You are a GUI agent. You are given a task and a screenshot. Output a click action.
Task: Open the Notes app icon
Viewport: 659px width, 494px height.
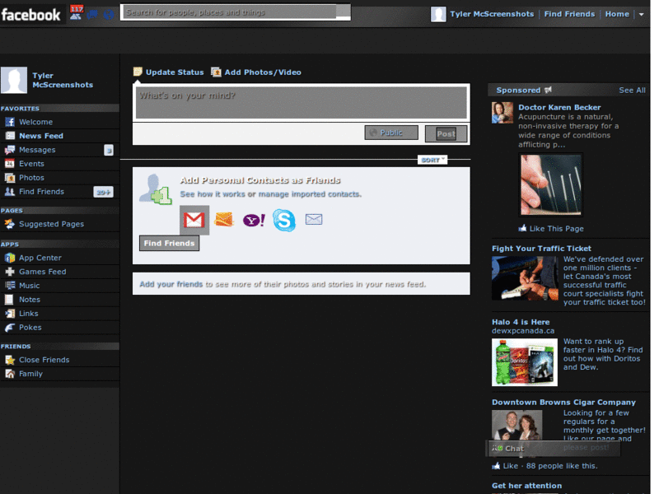pyautogui.click(x=10, y=300)
